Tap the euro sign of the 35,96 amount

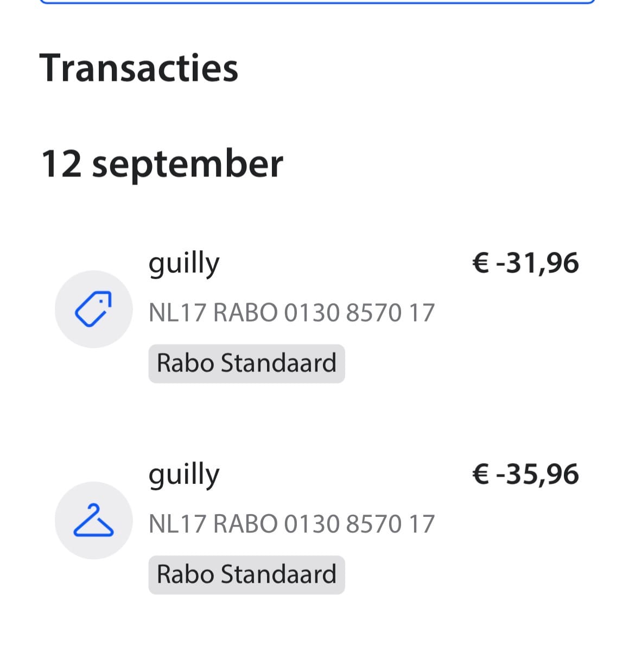tap(481, 474)
